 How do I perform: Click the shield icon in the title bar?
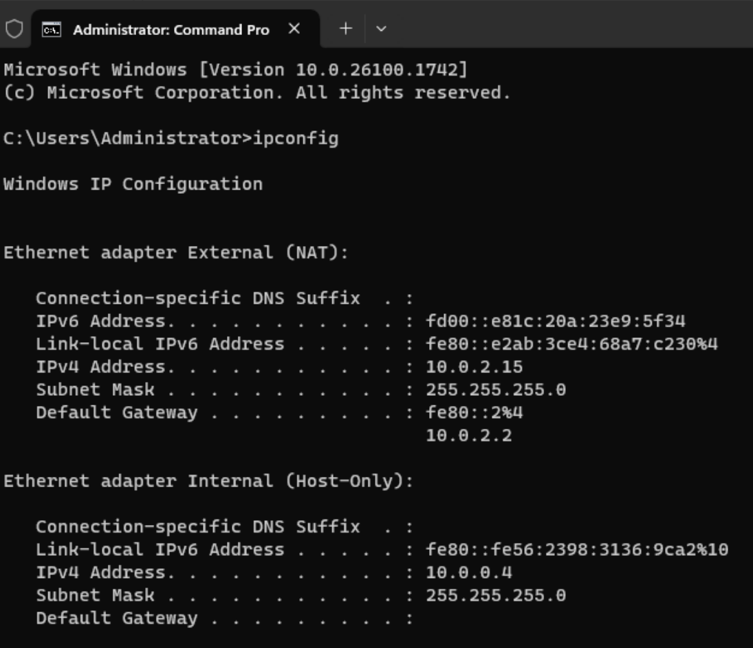pos(14,30)
